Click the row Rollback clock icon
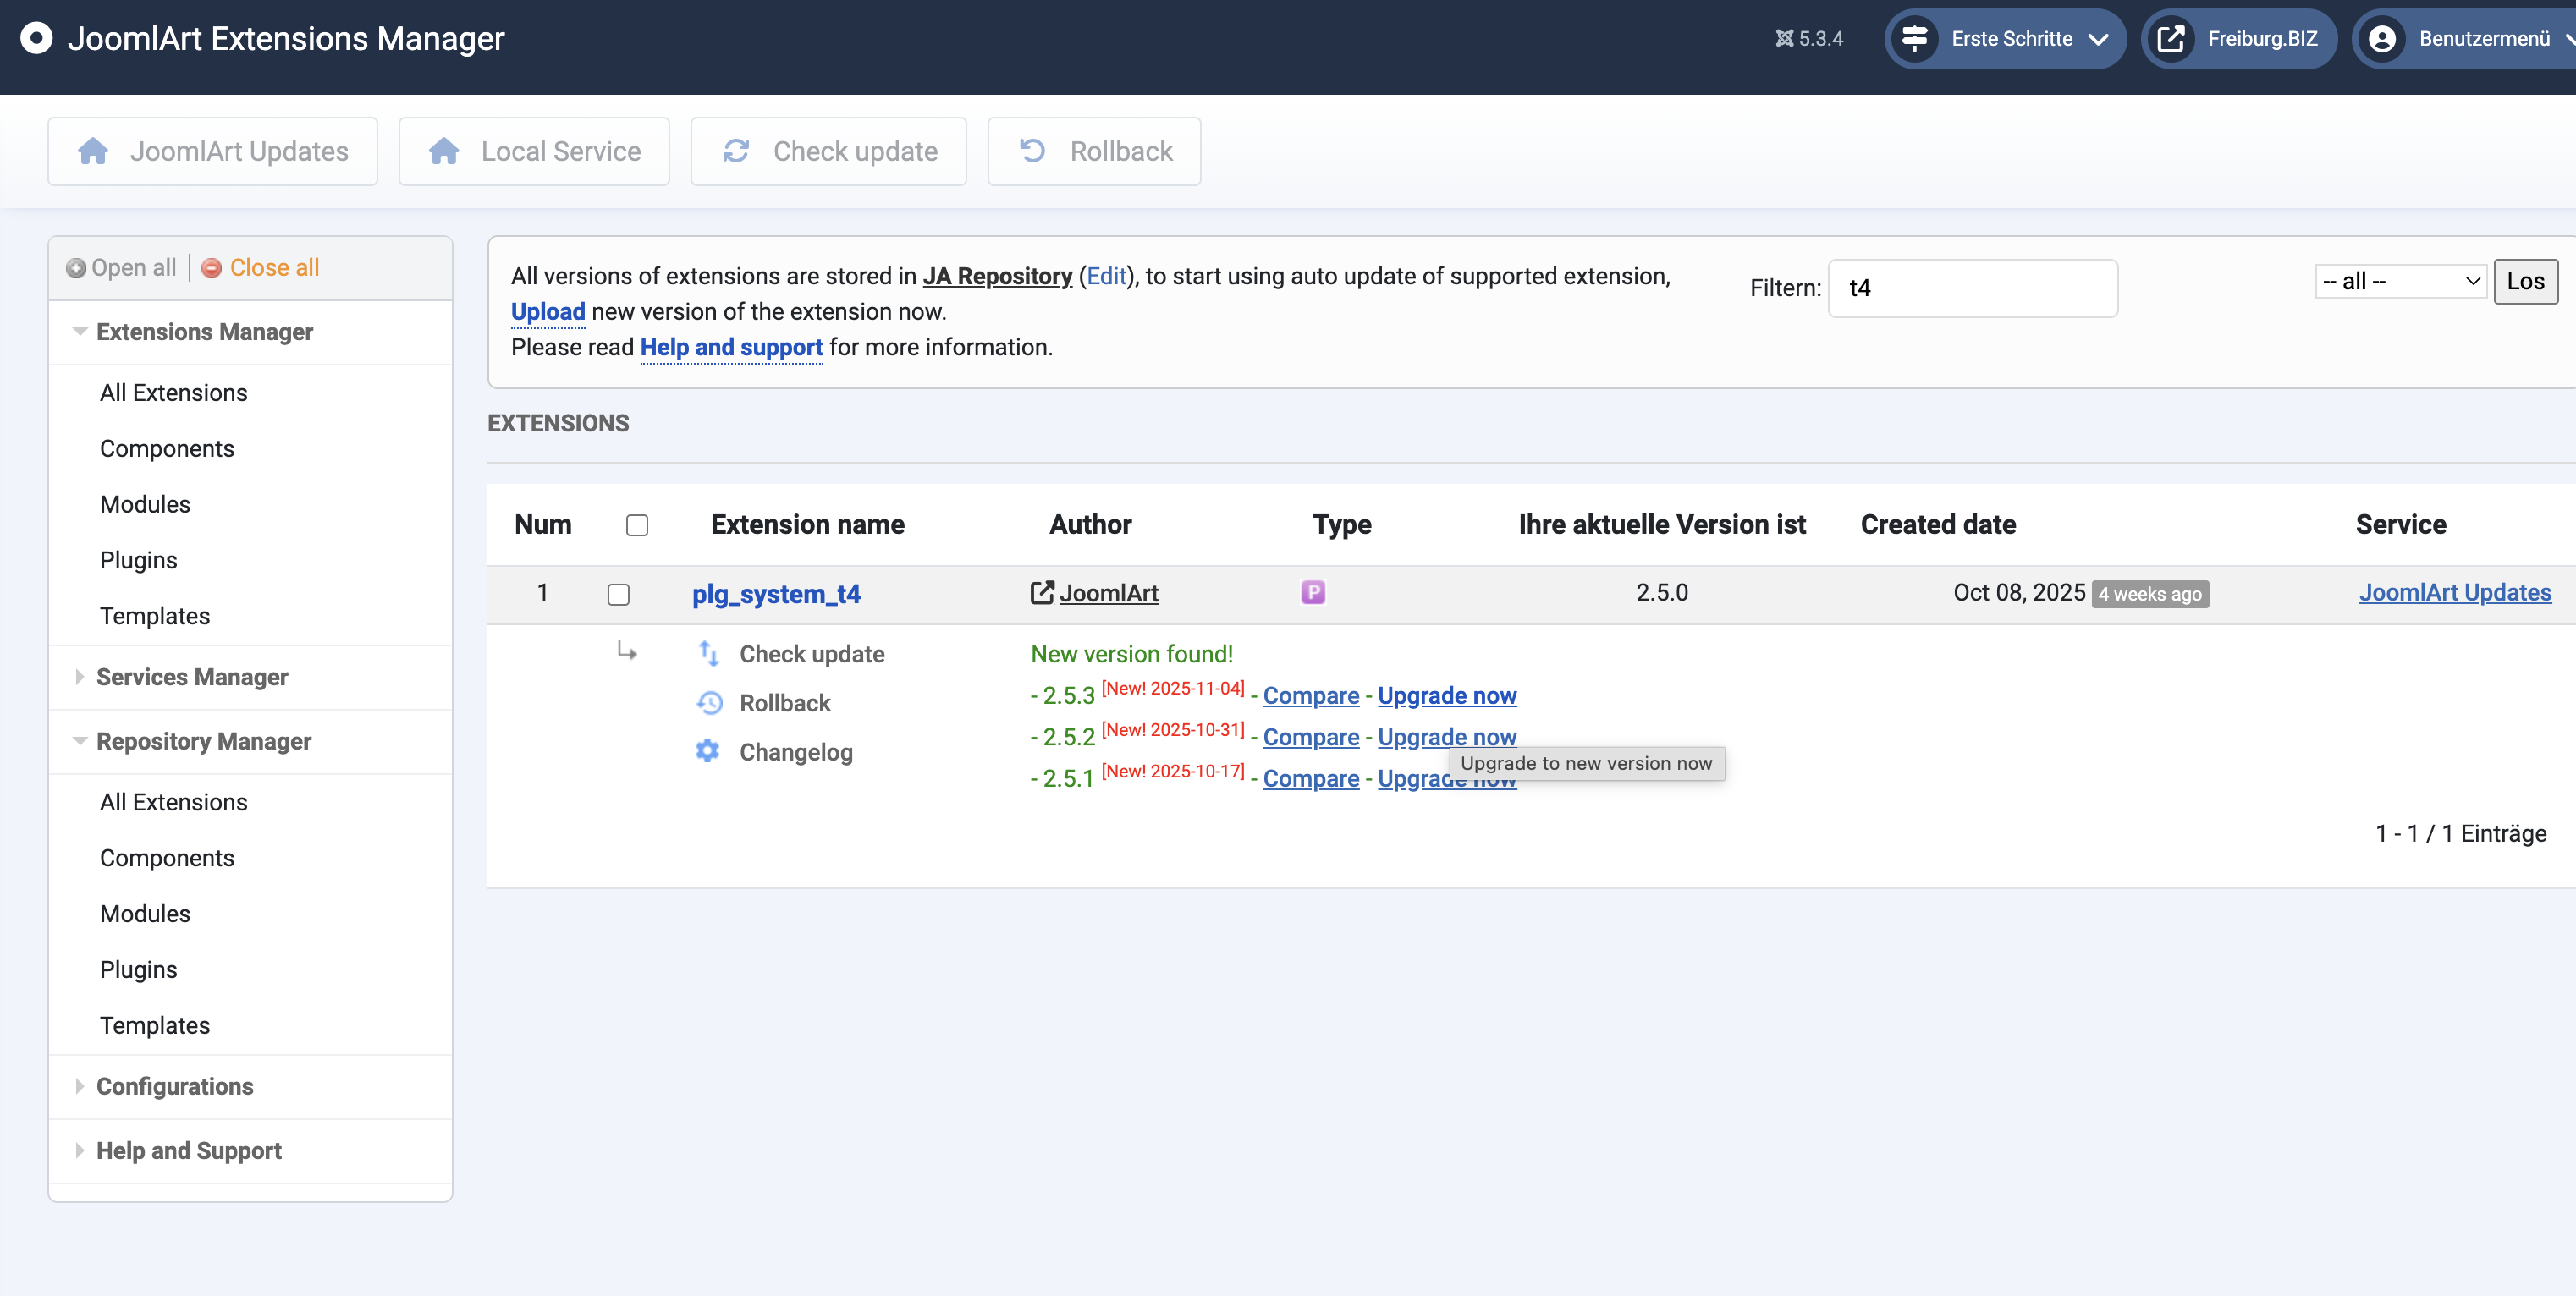The image size is (2576, 1296). [708, 702]
